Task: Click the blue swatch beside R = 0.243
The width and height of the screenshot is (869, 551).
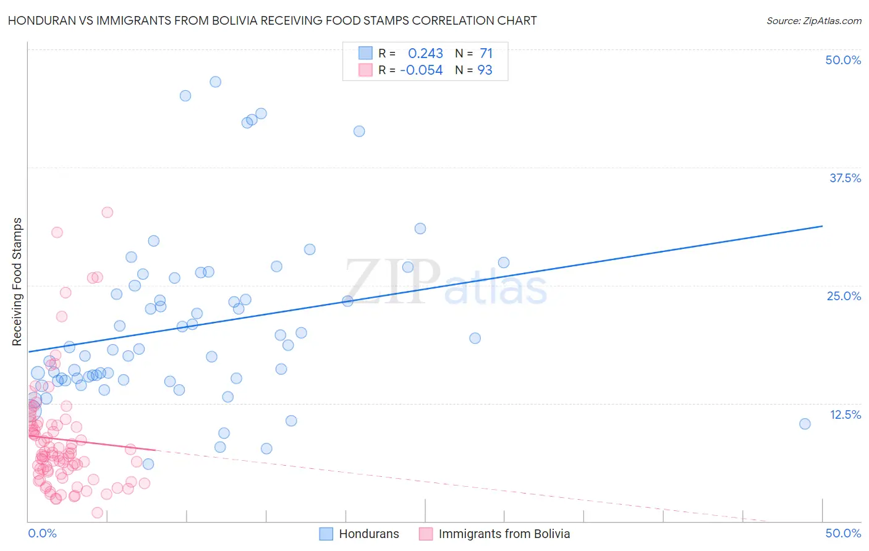Action: [365, 53]
